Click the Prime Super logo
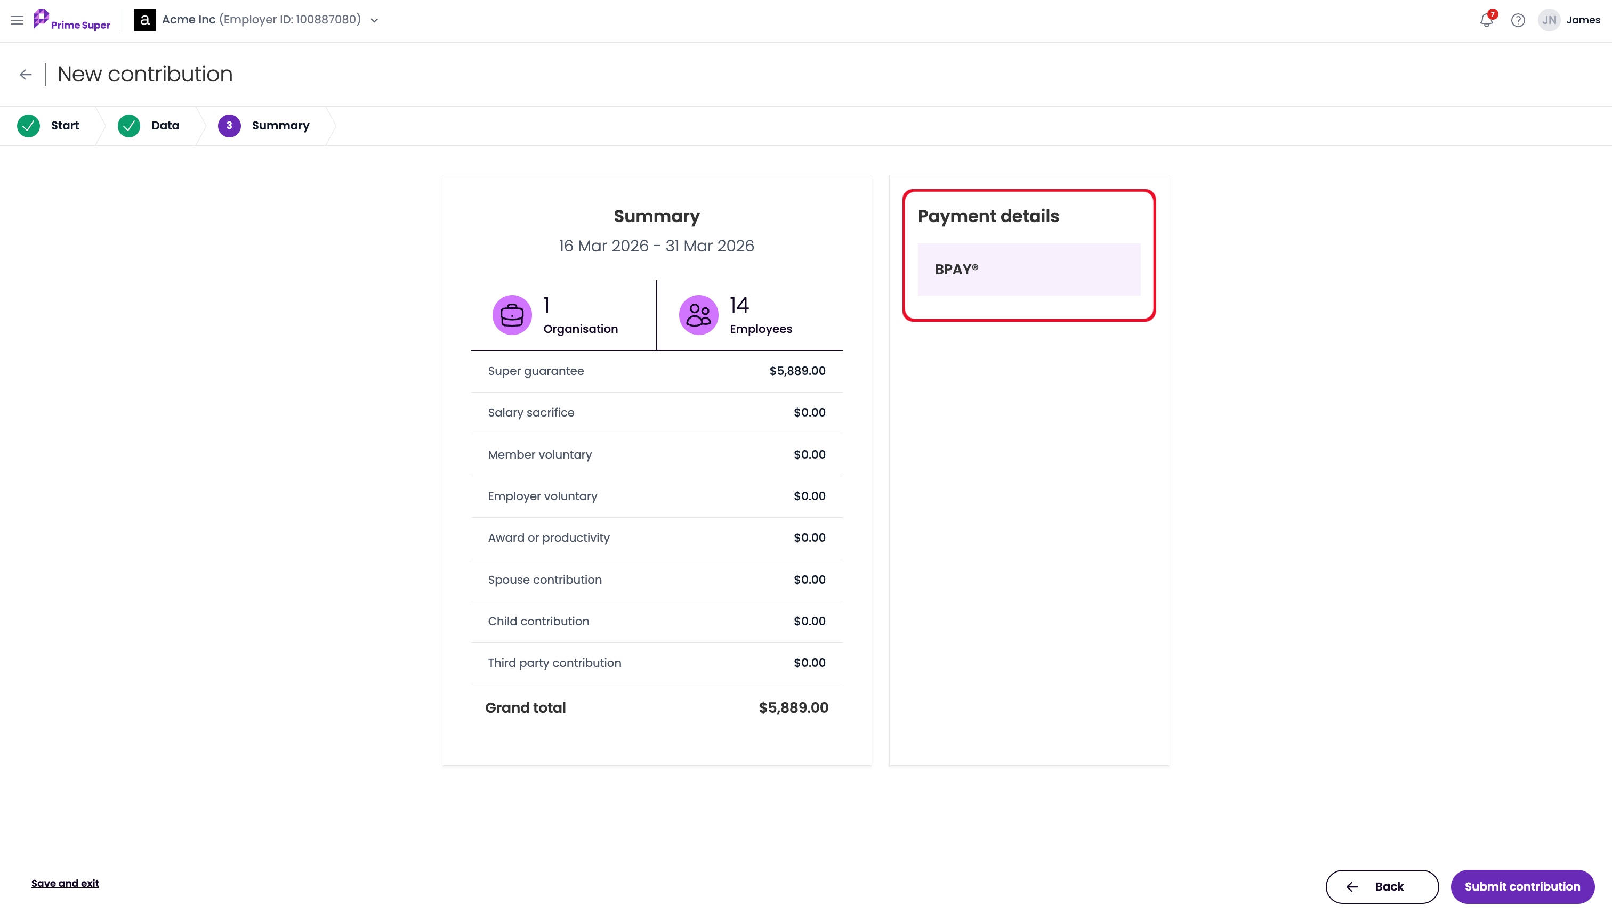 pyautogui.click(x=71, y=20)
